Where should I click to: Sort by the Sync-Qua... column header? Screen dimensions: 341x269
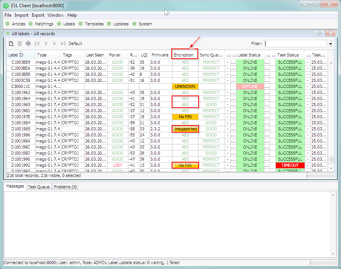[211, 55]
